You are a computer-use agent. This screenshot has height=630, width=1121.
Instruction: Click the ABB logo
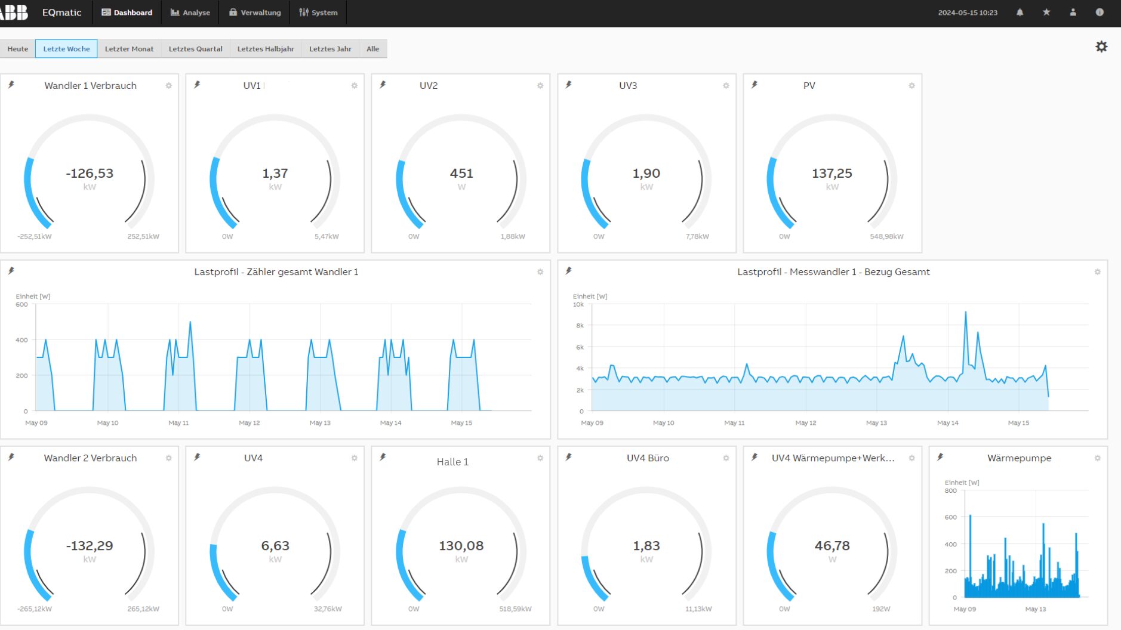tap(14, 12)
